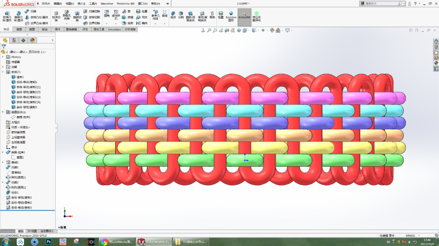Open the ConfigurationManager crosshair tab icon

pyautogui.click(x=23, y=41)
